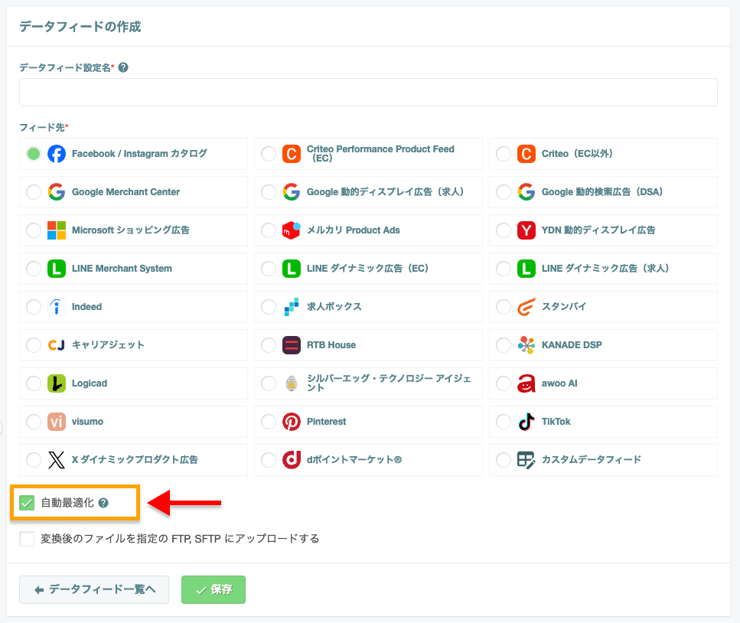Click the Microsoft ショッピング広告 label
The height and width of the screenshot is (623, 740).
131,230
